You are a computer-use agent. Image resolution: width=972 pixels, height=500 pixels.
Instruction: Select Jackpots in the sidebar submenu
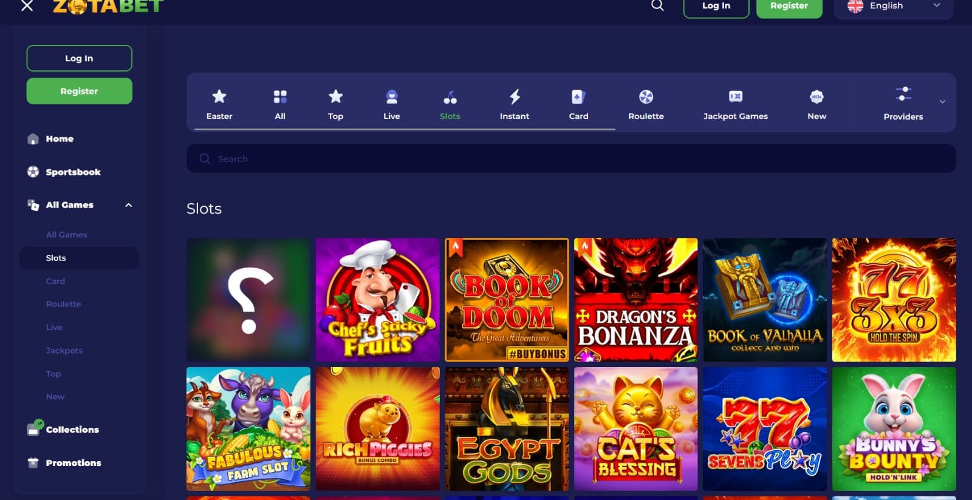pos(64,351)
